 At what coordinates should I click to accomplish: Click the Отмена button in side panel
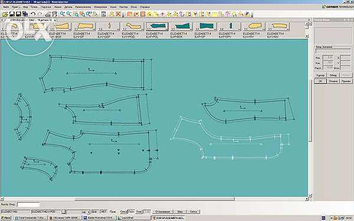(x=333, y=81)
